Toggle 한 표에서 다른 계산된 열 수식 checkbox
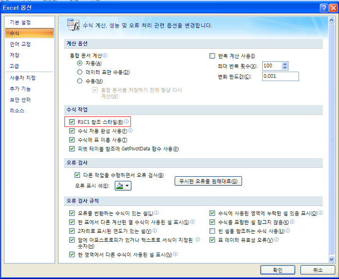 coord(72,222)
